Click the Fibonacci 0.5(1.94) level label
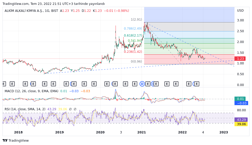252x145 pixels. 135,40
